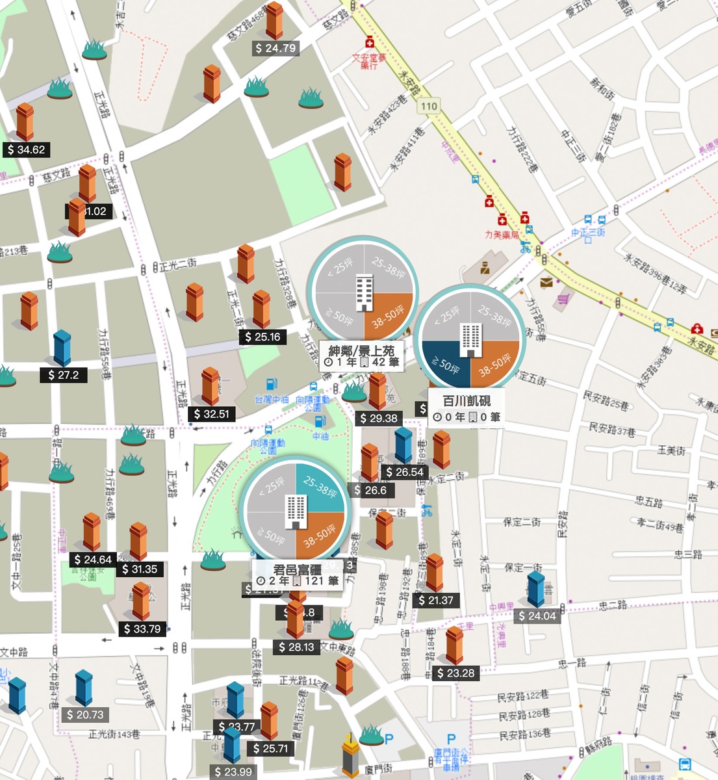Screen dimensions: 718x780
Task: Click the orange building above $ 33.79
Action: [x=141, y=602]
